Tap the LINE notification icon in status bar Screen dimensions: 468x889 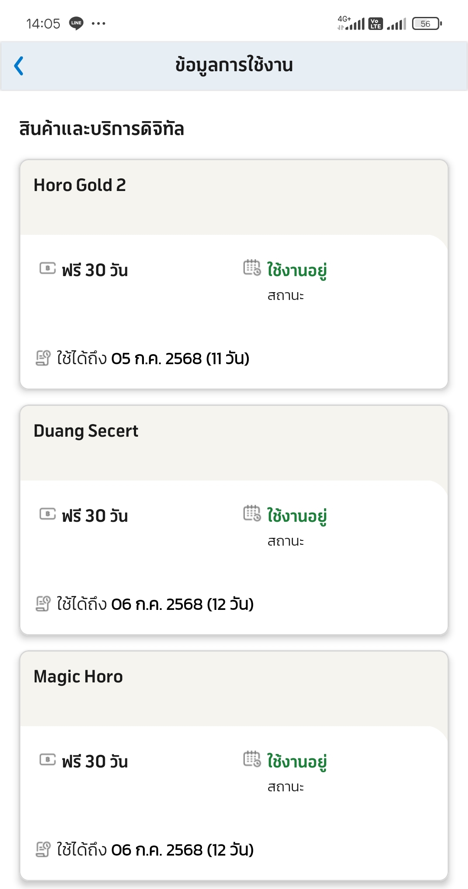(x=76, y=23)
